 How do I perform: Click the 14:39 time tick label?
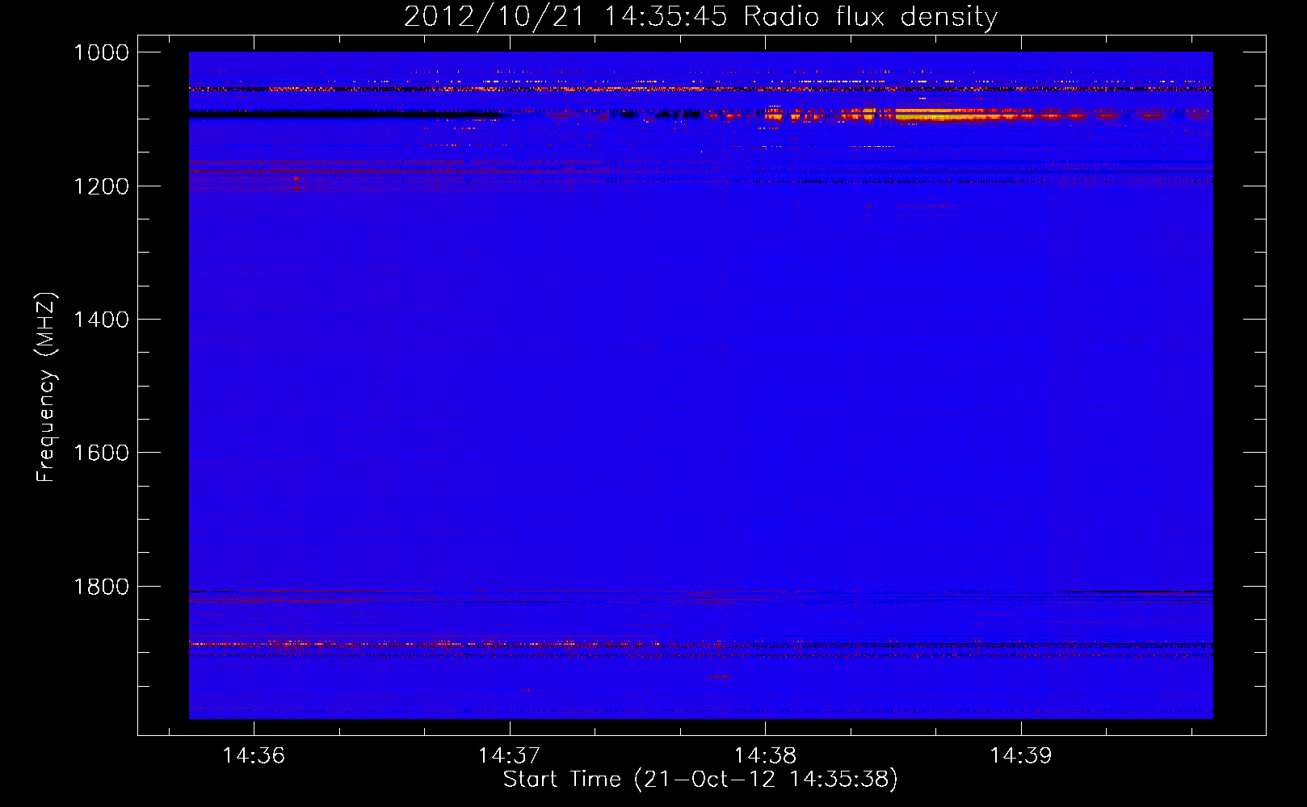[1021, 755]
